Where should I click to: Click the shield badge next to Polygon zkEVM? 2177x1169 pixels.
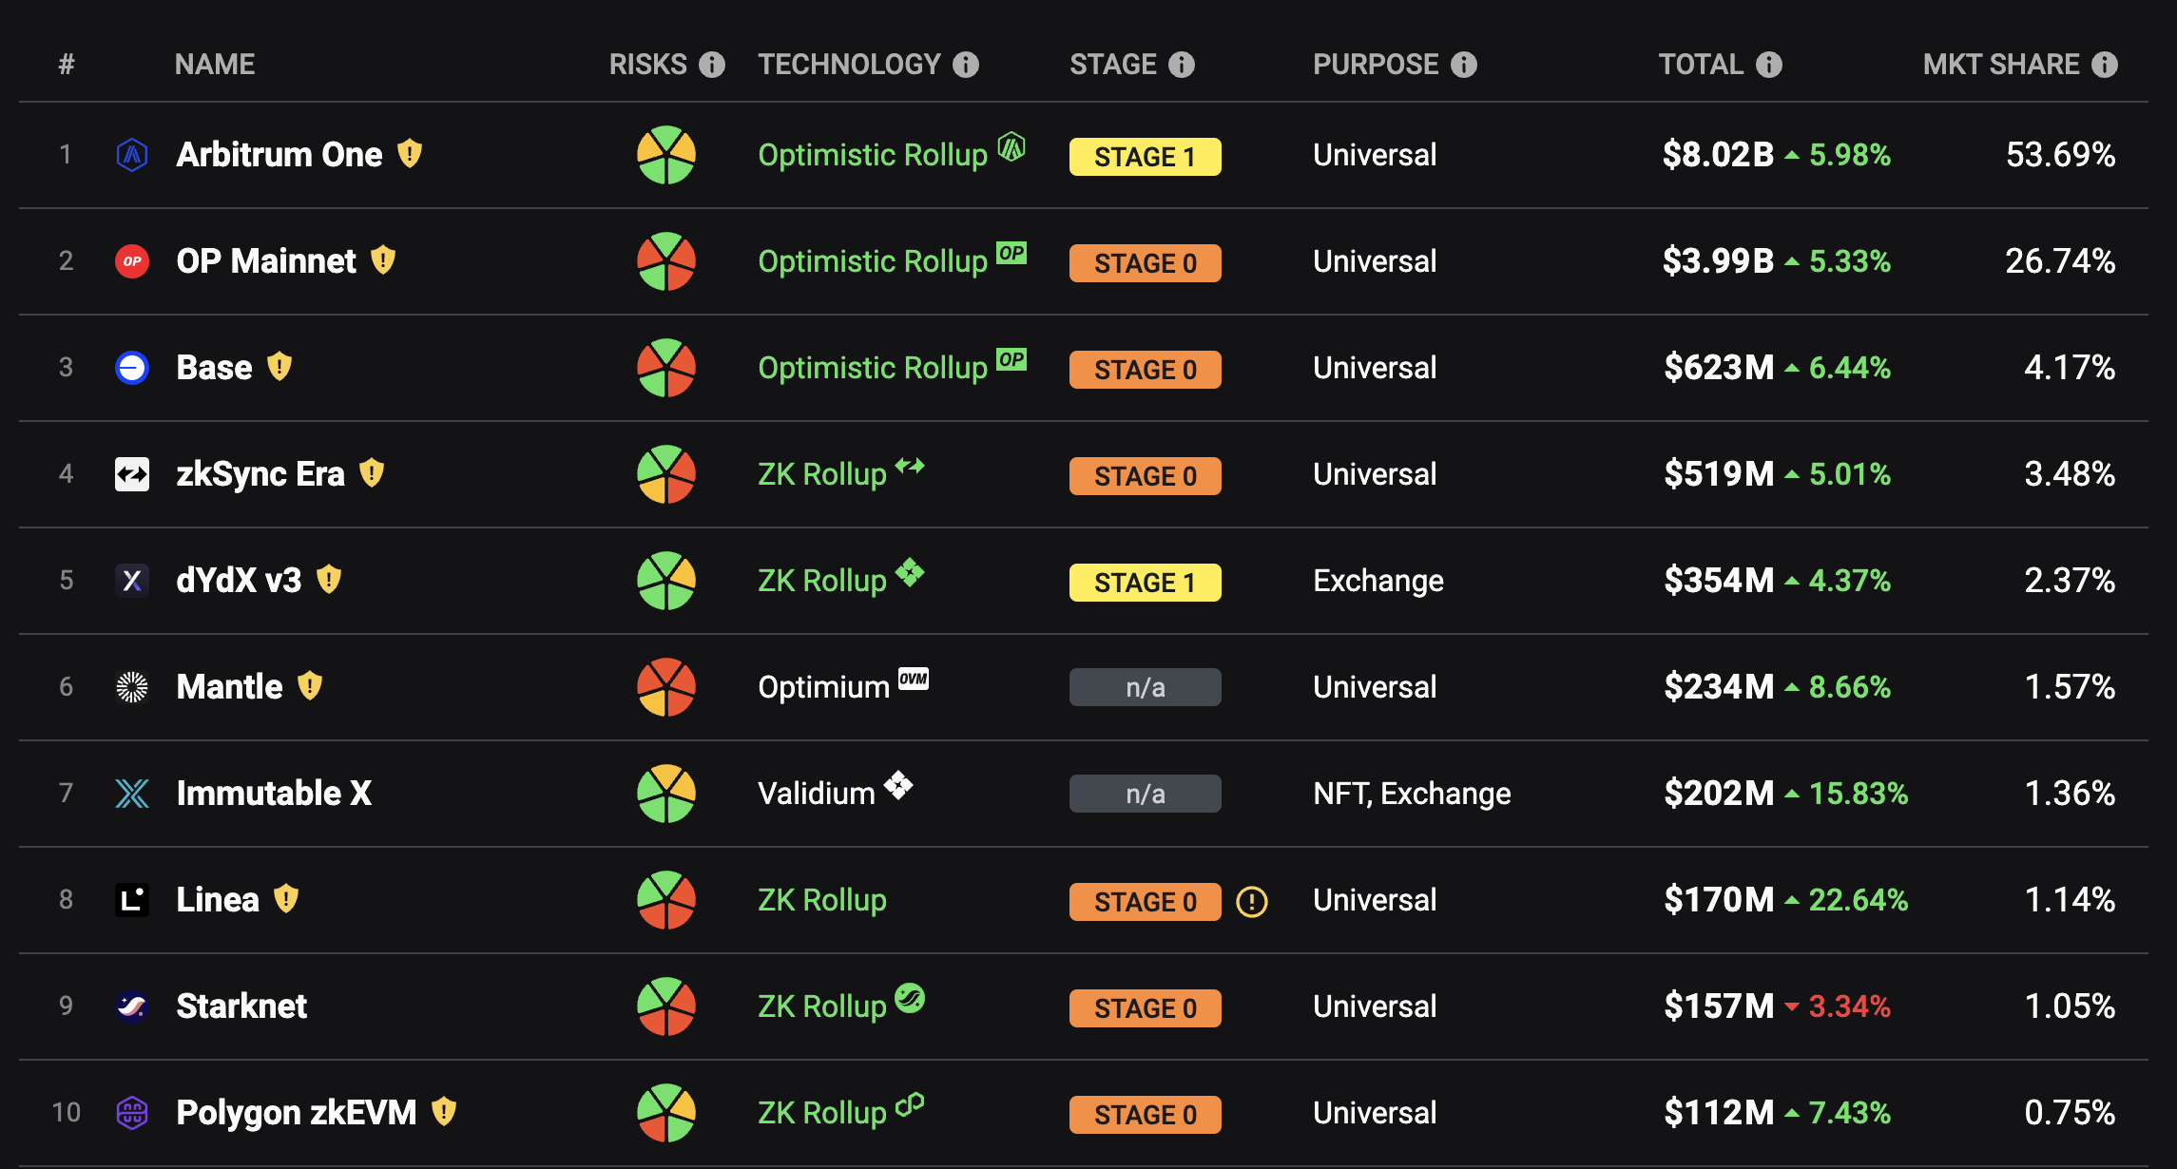coord(444,1111)
